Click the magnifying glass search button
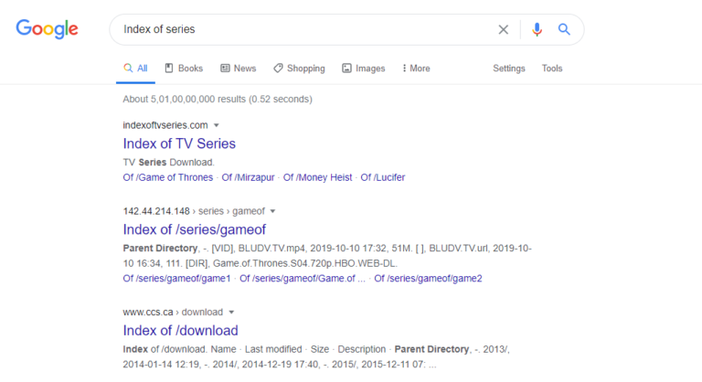 [564, 29]
